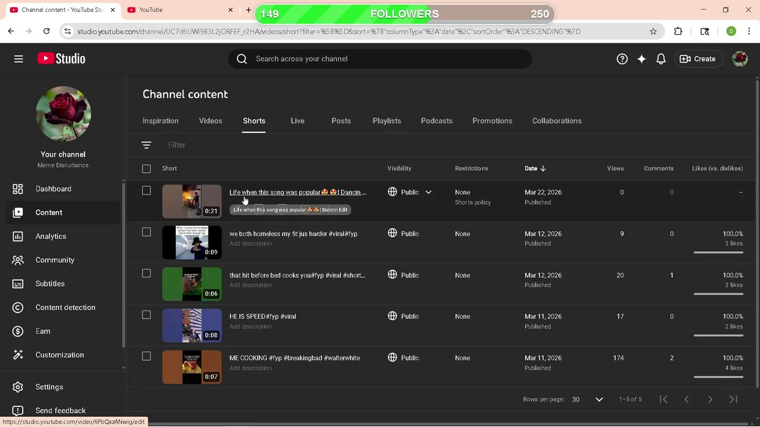This screenshot has width=760, height=427.
Task: Click the comment count 0 of first short
Action: (x=672, y=192)
